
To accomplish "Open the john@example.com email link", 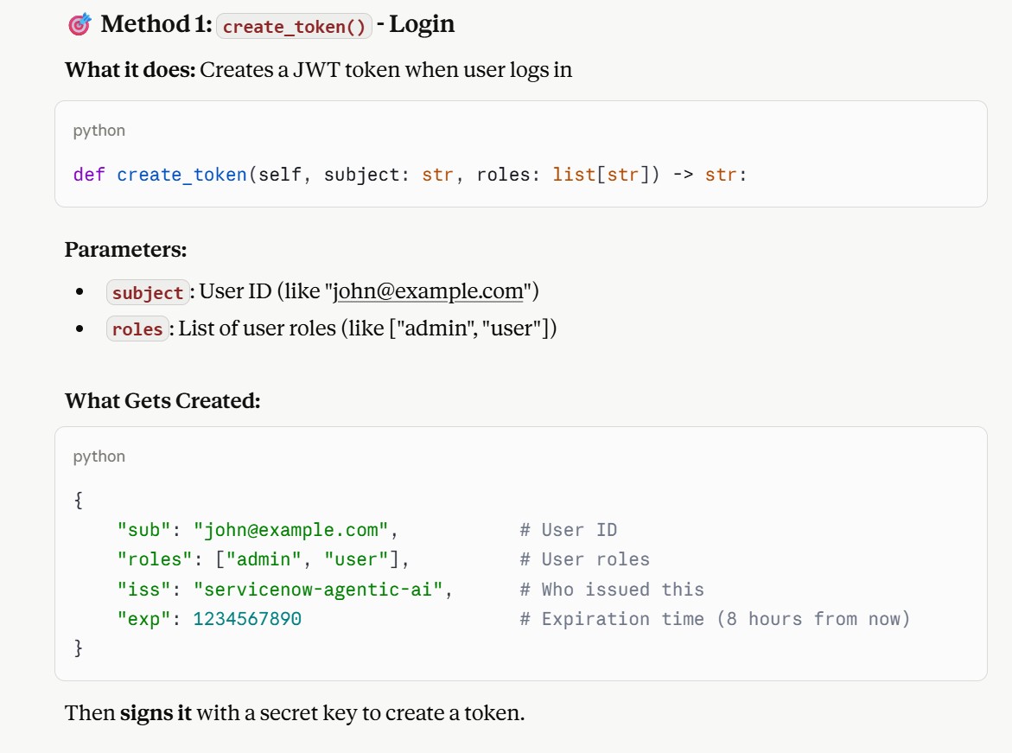I will (427, 291).
